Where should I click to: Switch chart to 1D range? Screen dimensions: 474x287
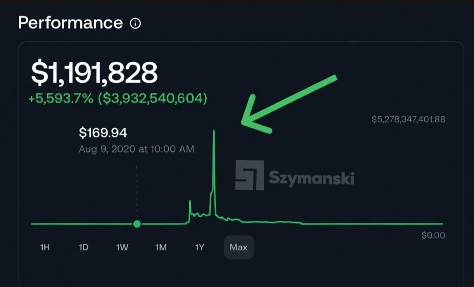(x=83, y=248)
